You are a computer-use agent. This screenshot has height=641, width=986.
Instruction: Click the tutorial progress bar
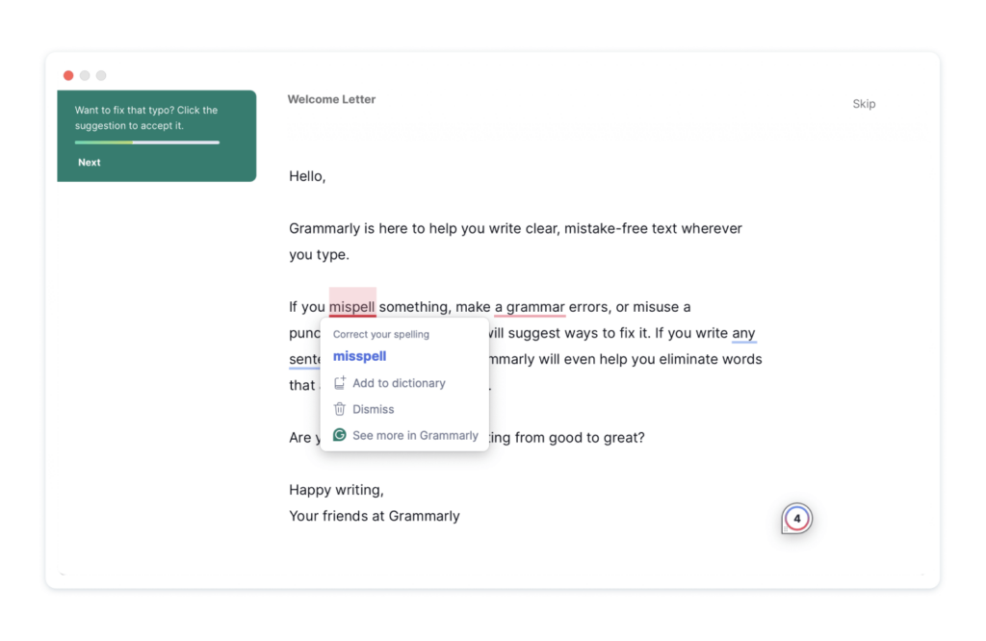pyautogui.click(x=147, y=142)
